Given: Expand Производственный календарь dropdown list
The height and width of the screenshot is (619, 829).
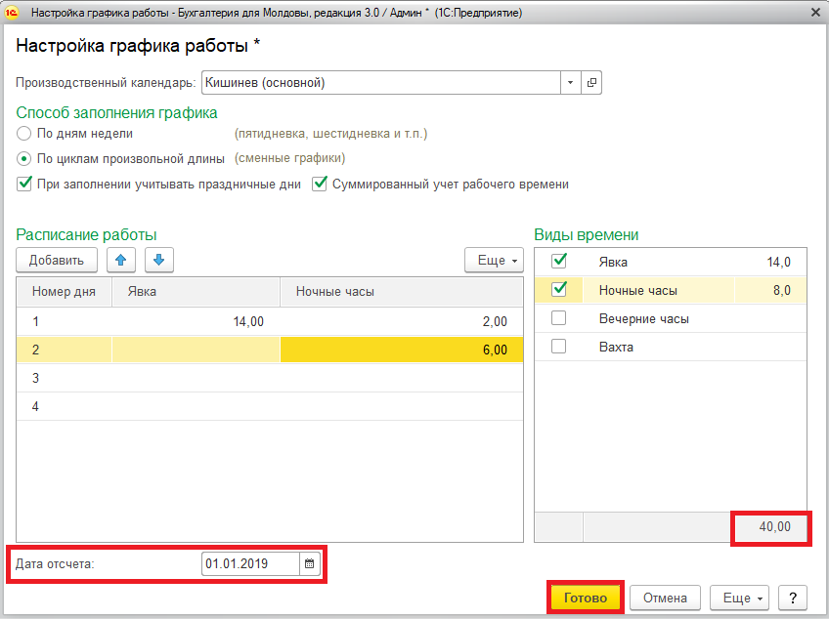Looking at the screenshot, I should coord(570,83).
